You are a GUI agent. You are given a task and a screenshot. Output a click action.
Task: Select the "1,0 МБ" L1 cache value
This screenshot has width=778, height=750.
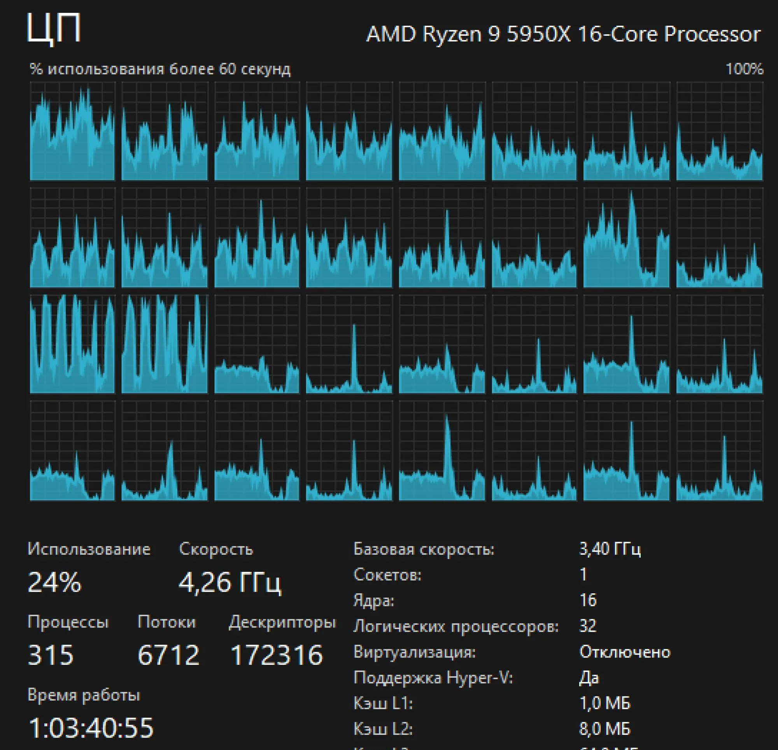click(x=605, y=703)
